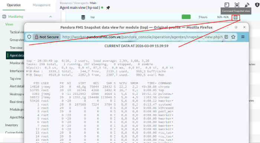Click the Agent main view title
The width and height of the screenshot is (260, 143).
click(x=80, y=8)
